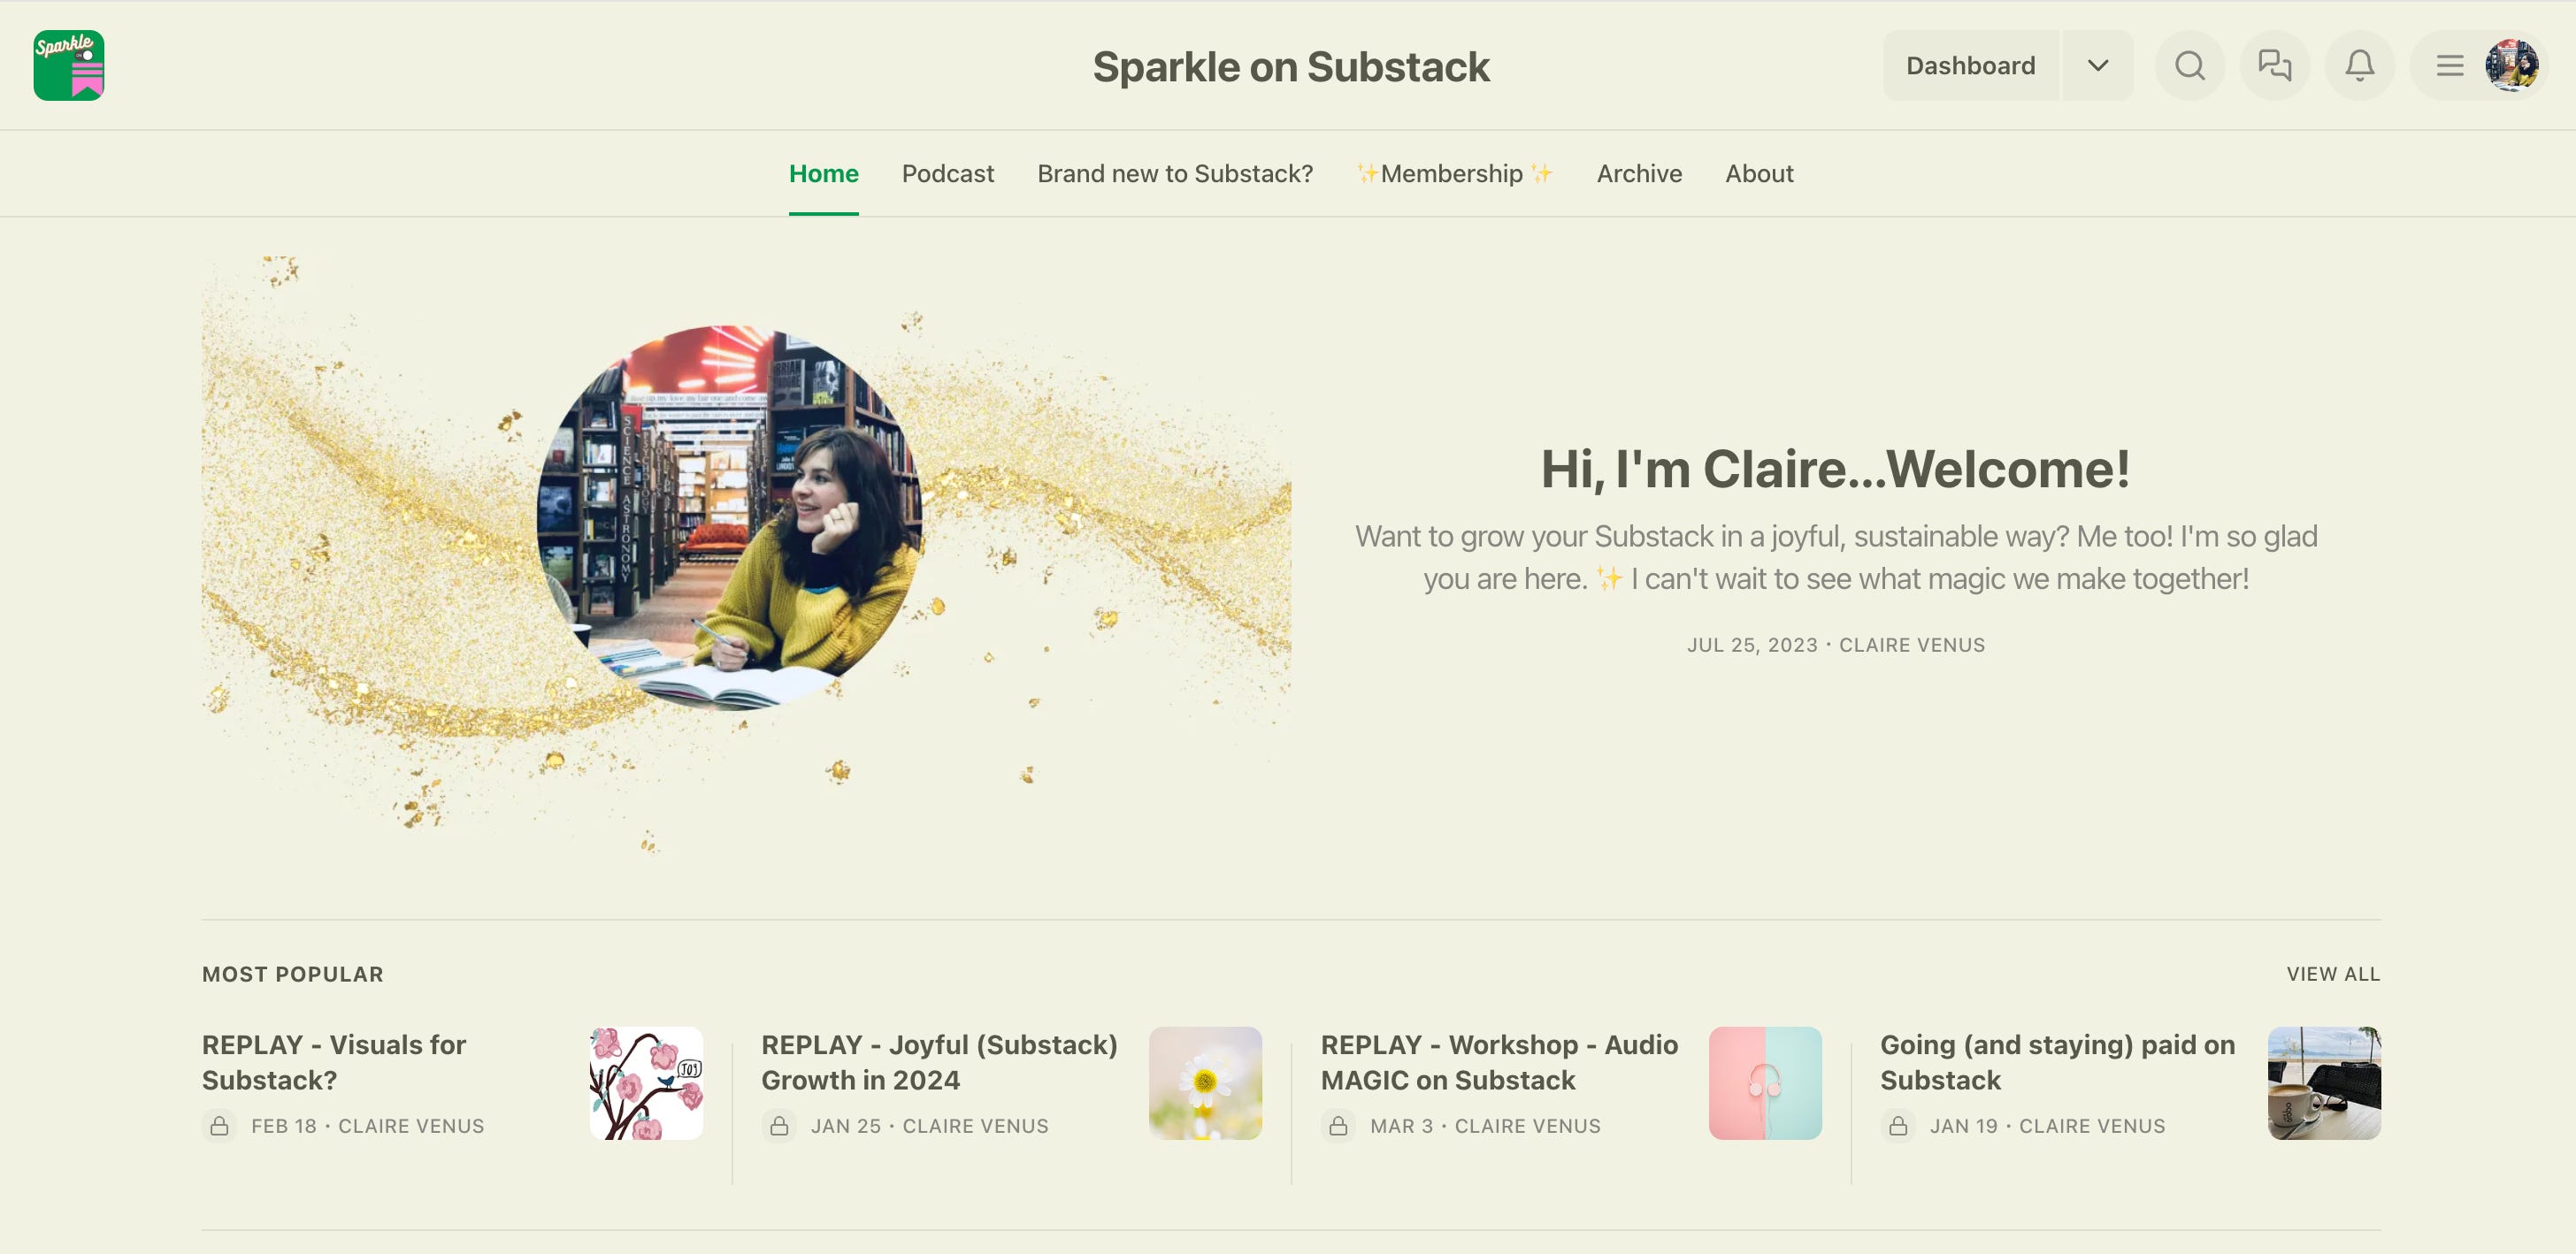Click lock icon on Joyful Growth post
This screenshot has width=2576, height=1254.
click(779, 1126)
